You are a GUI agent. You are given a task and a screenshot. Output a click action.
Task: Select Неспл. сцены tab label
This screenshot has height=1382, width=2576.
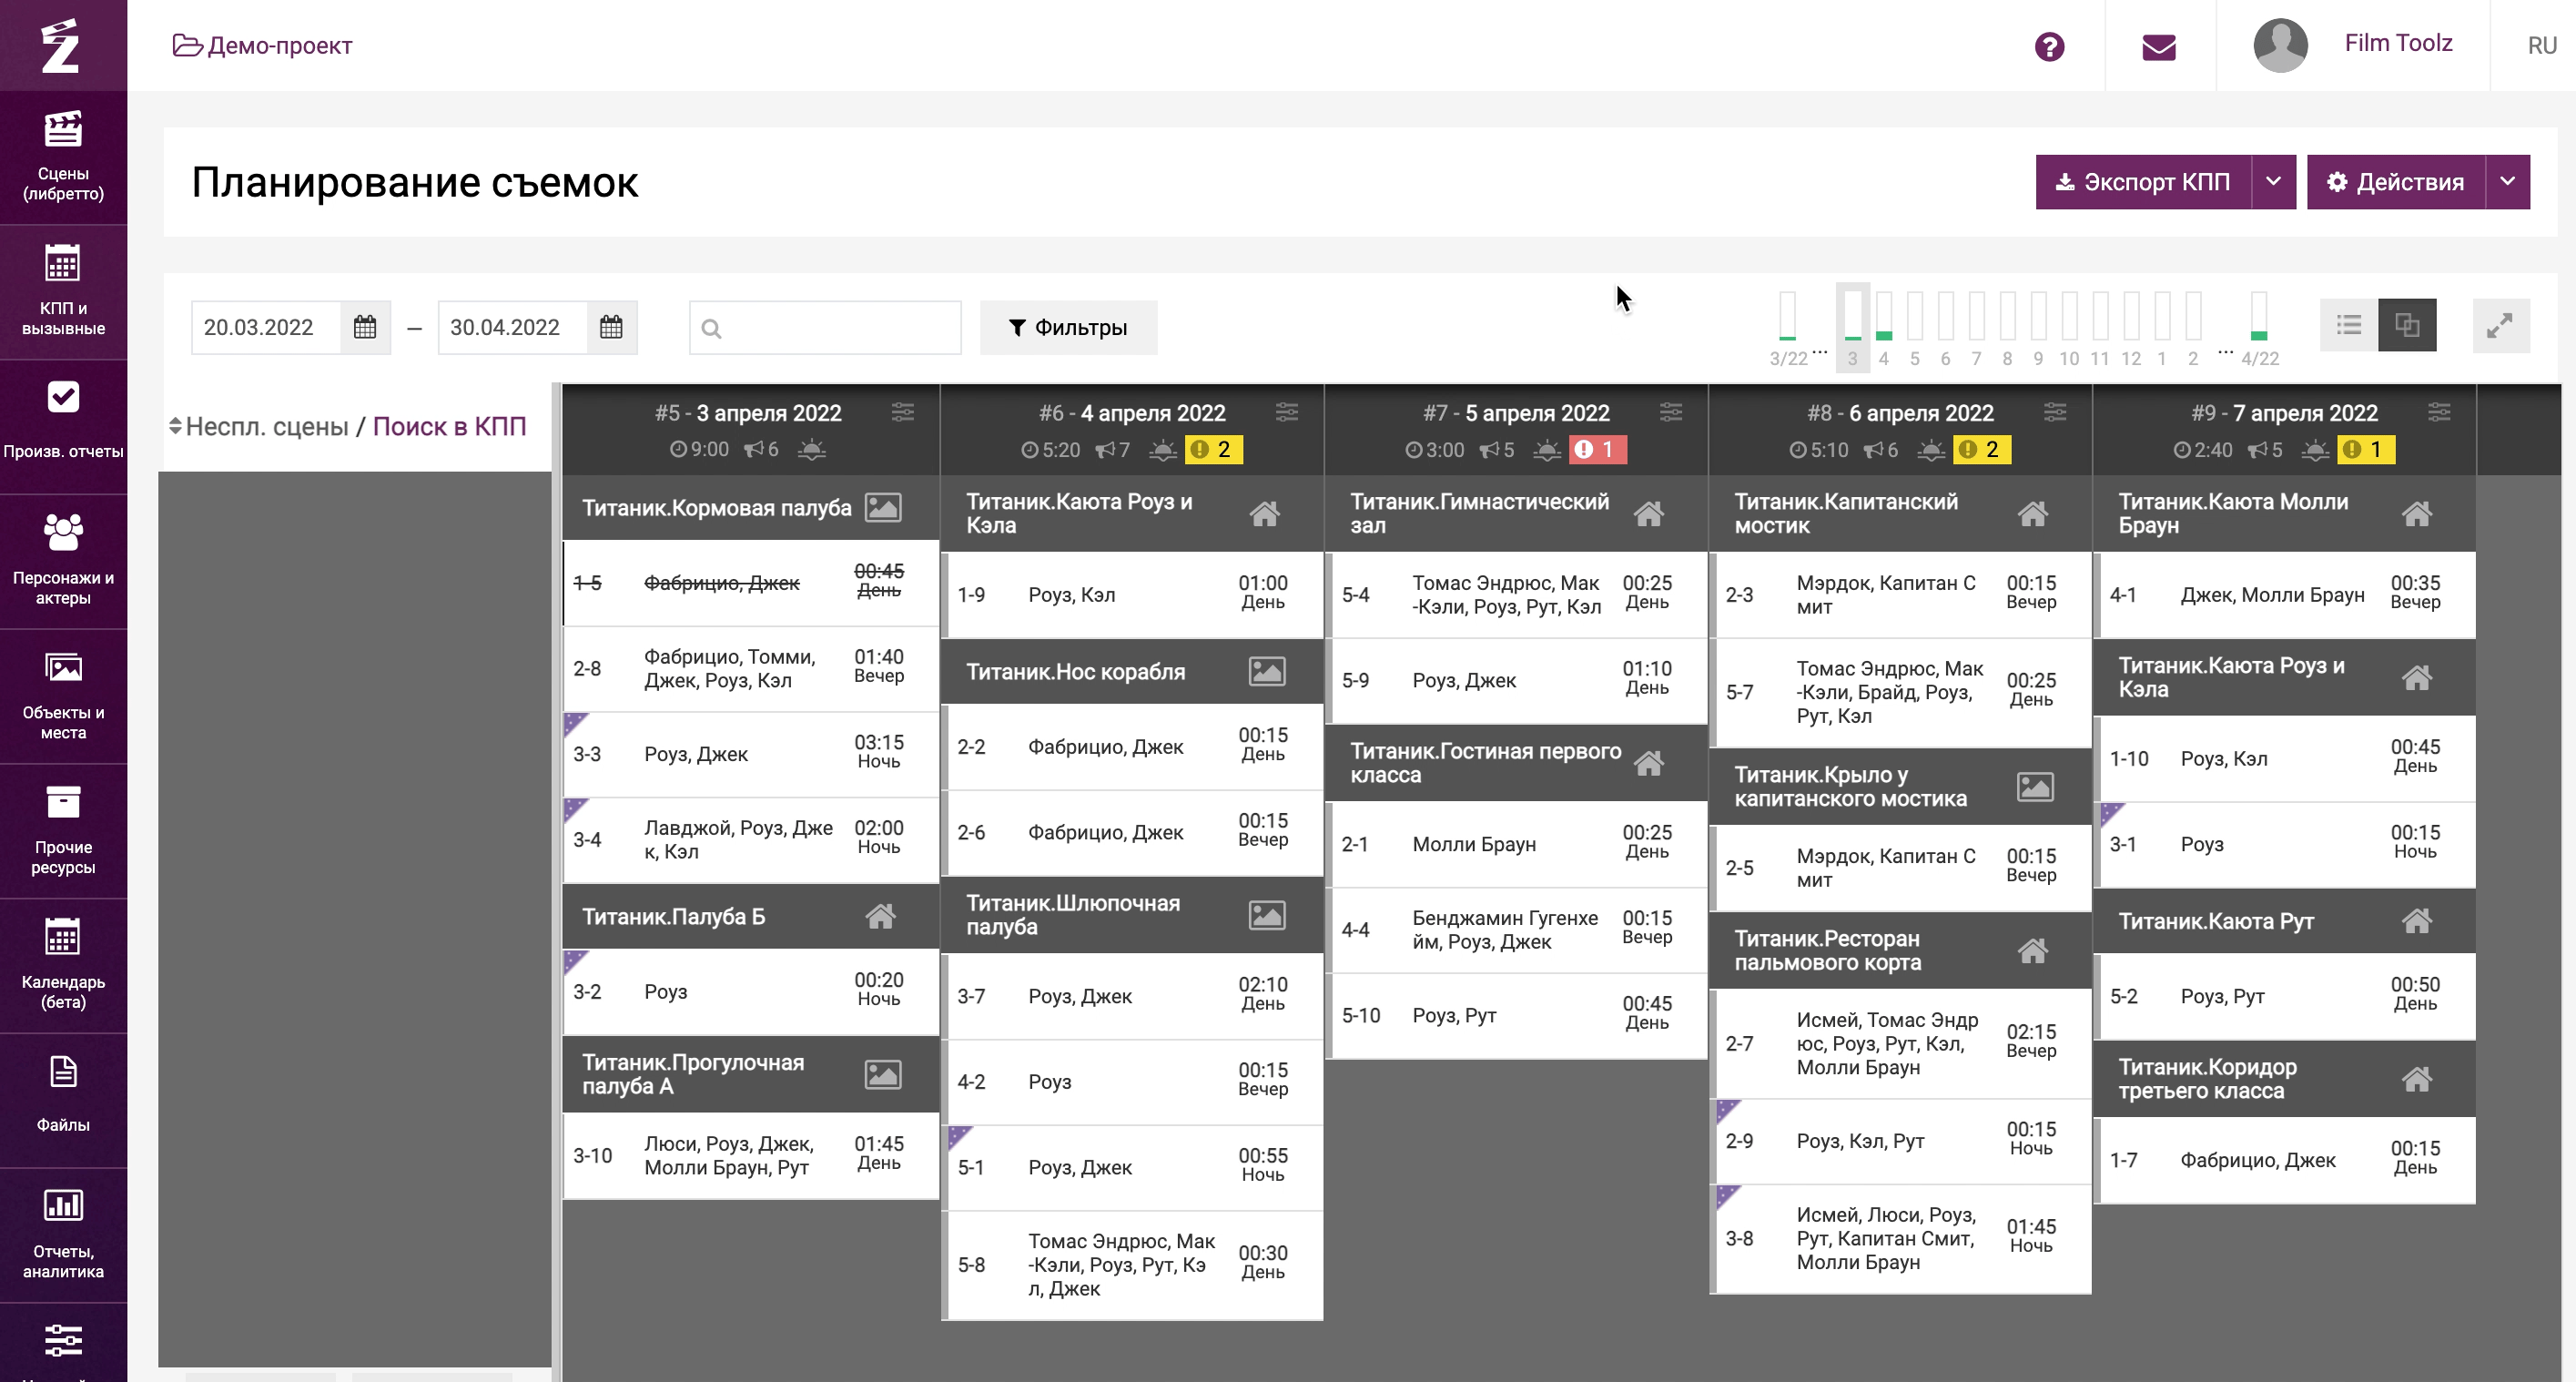(x=267, y=427)
